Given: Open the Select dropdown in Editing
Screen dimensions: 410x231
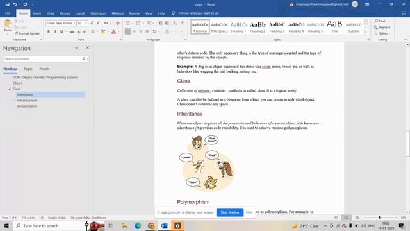Looking at the screenshot, I should [x=382, y=33].
